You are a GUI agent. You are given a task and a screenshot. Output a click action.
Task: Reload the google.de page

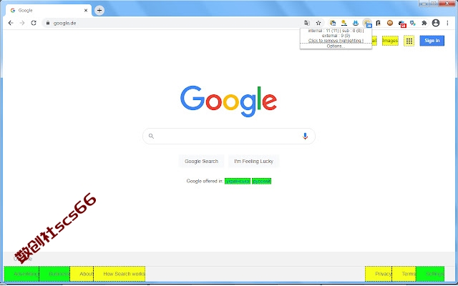coord(34,23)
